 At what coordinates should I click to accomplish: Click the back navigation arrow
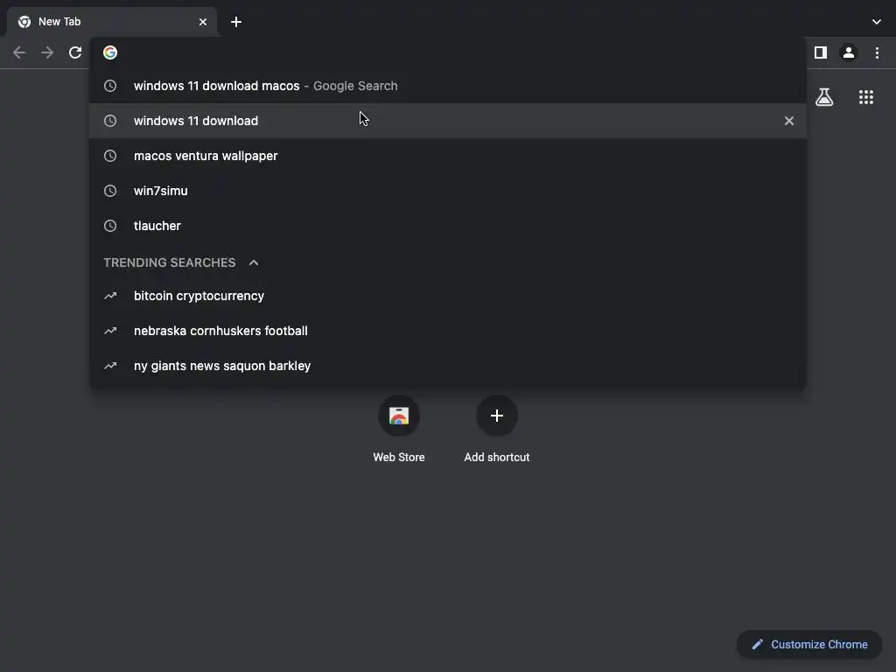19,52
